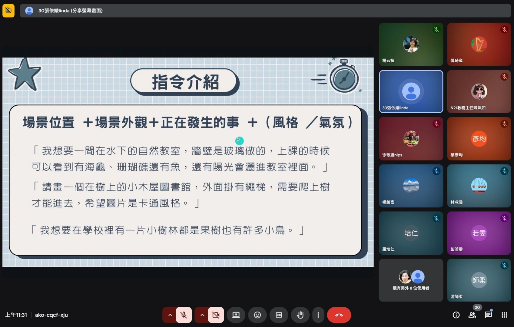Click the present screen (share) icon
The height and width of the screenshot is (327, 514).
point(236,315)
